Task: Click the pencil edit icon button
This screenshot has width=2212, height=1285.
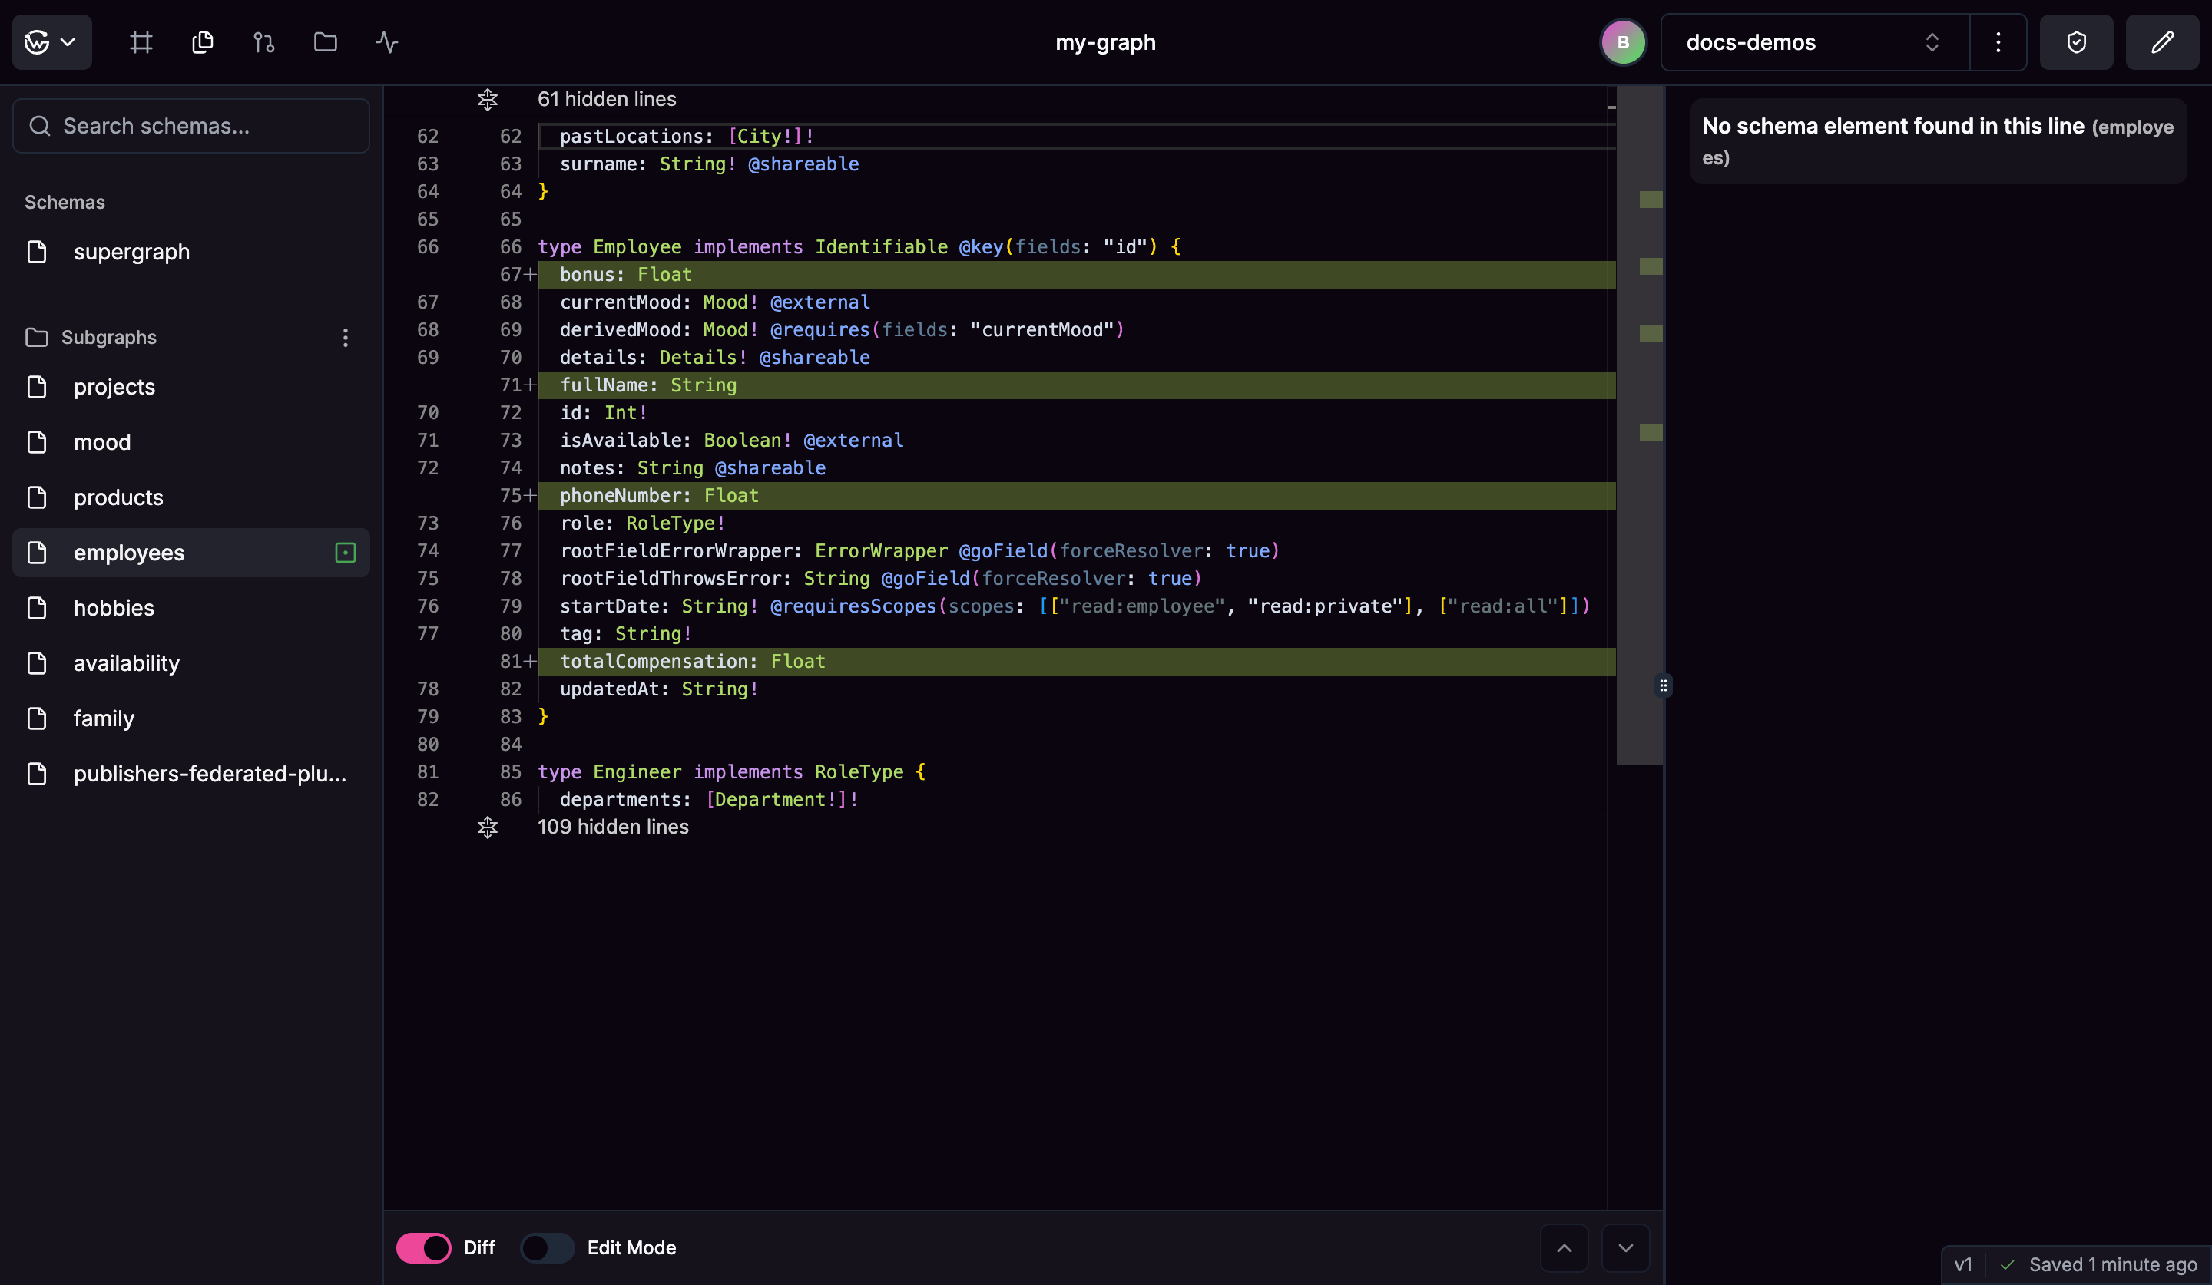Action: [2162, 42]
